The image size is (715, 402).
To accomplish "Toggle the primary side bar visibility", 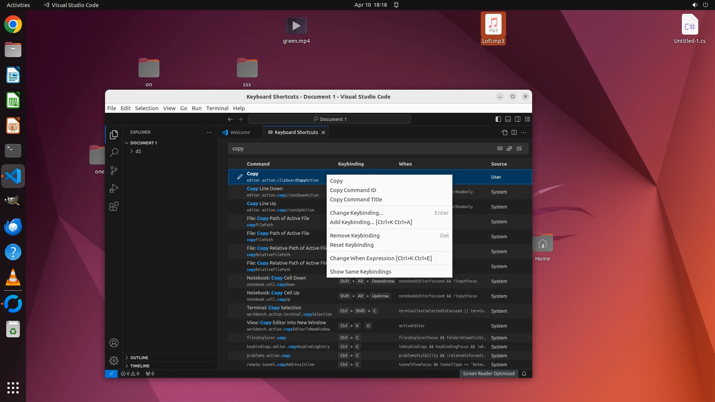I will [498, 119].
